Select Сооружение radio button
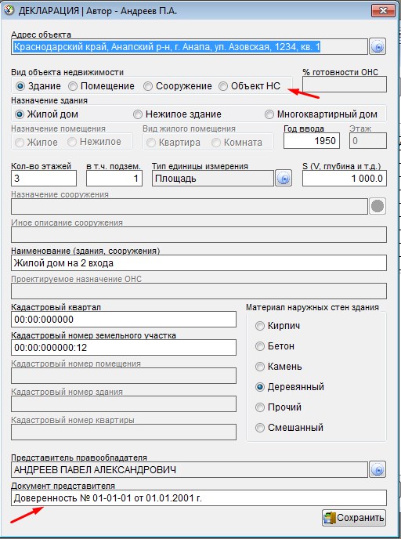The image size is (401, 539). 177,86
